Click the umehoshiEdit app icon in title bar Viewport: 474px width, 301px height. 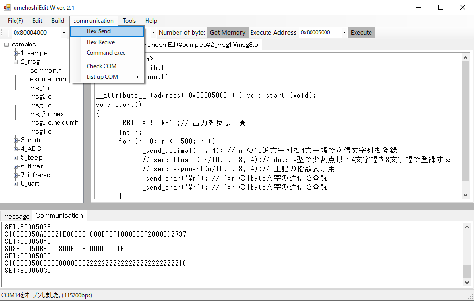pos(7,7)
